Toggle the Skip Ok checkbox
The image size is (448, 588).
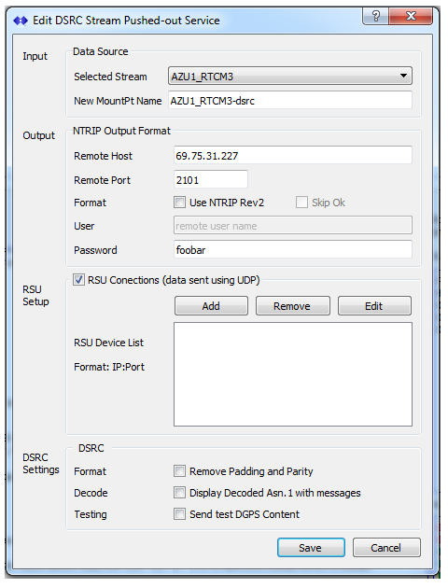pyautogui.click(x=301, y=203)
